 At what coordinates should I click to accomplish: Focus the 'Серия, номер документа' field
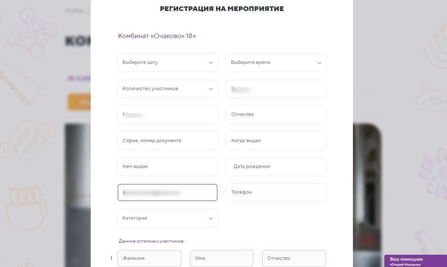(167, 140)
